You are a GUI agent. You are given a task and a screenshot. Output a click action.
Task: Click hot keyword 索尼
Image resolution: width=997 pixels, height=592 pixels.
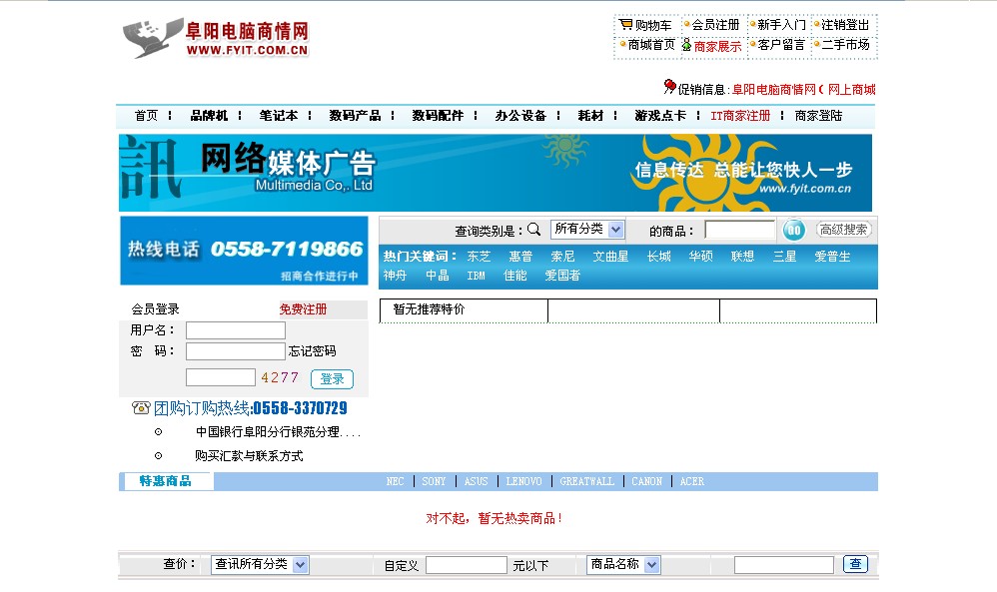click(562, 257)
